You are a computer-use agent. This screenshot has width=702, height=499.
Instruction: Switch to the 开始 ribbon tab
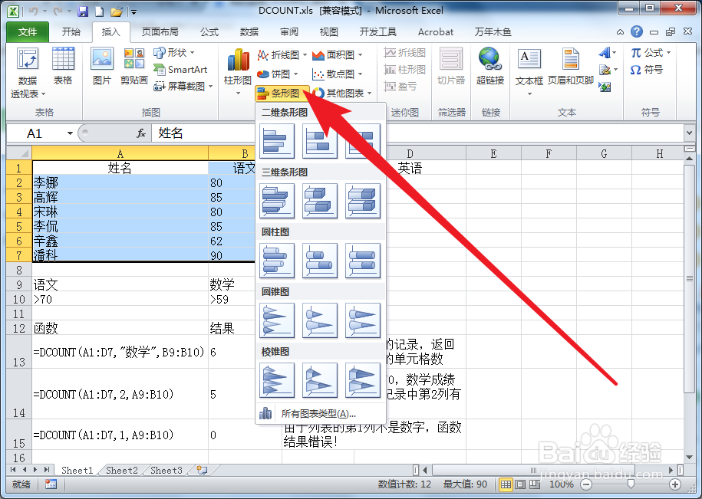[71, 32]
